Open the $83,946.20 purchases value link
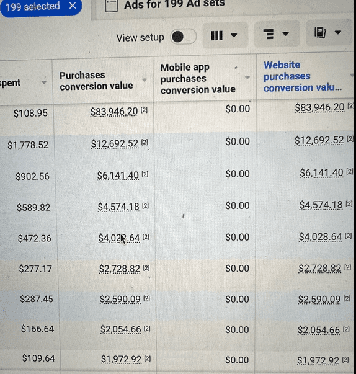Screen dimensions: 356x374 [114, 112]
